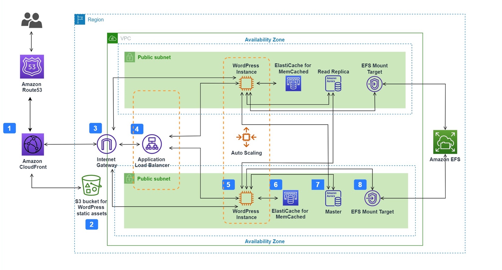502x270 pixels.
Task: Click the Region flag icon
Action: [x=80, y=19]
